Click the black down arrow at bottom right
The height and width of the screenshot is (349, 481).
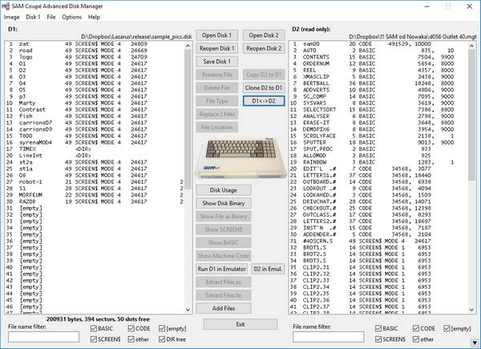coord(475,343)
